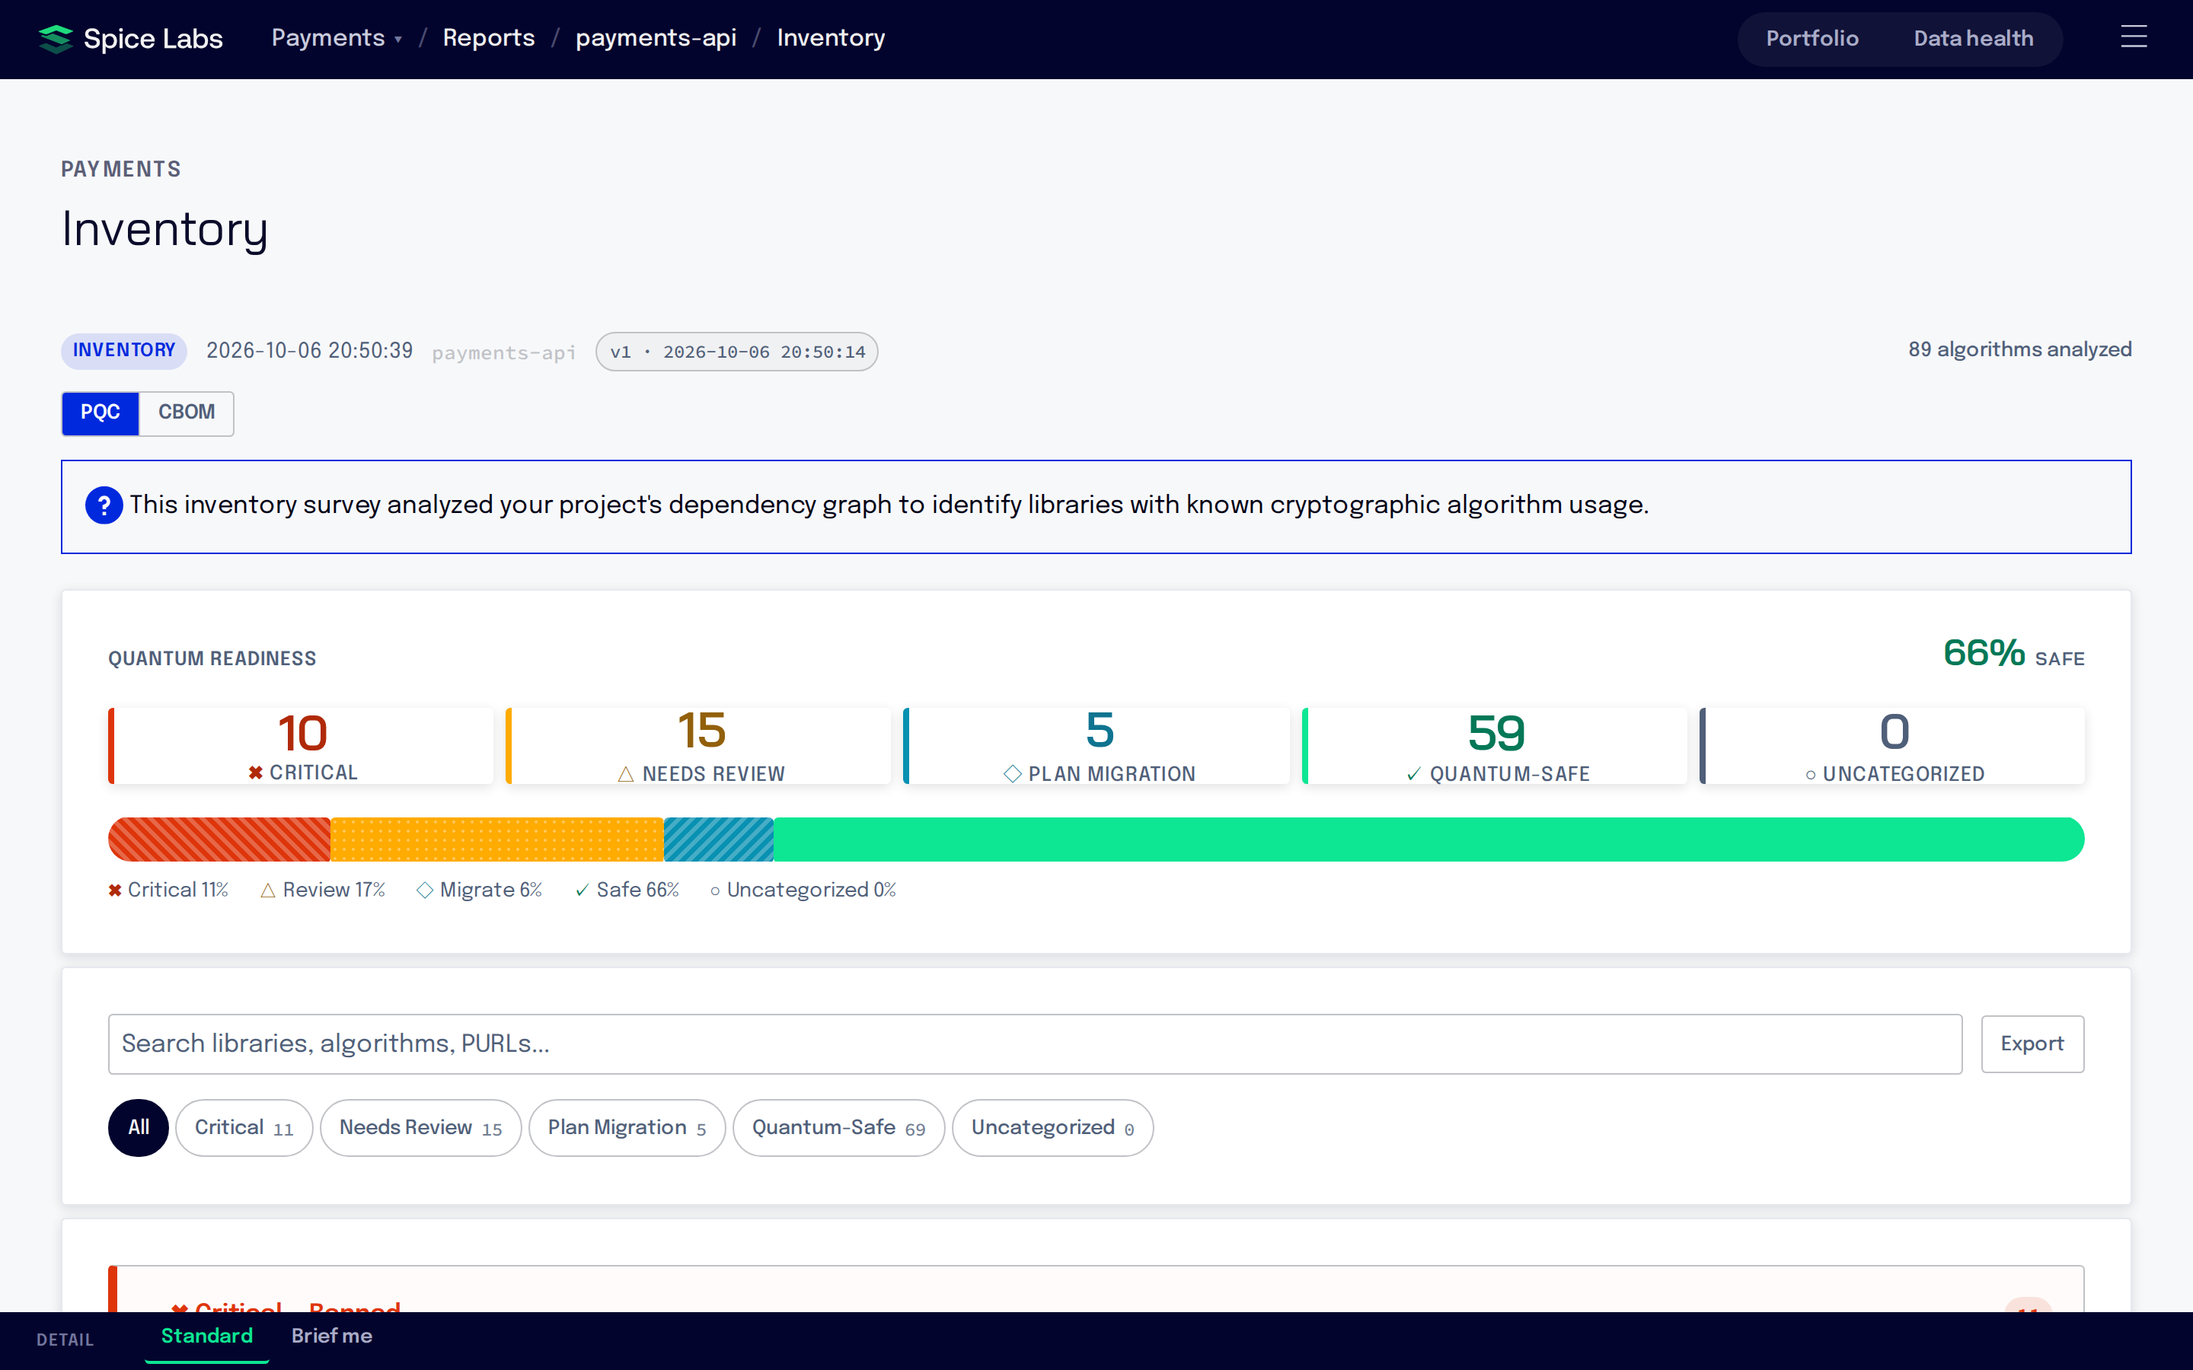Screen dimensions: 2193x1370
Task: Click the 66% SAFE score
Action: tap(2013, 653)
